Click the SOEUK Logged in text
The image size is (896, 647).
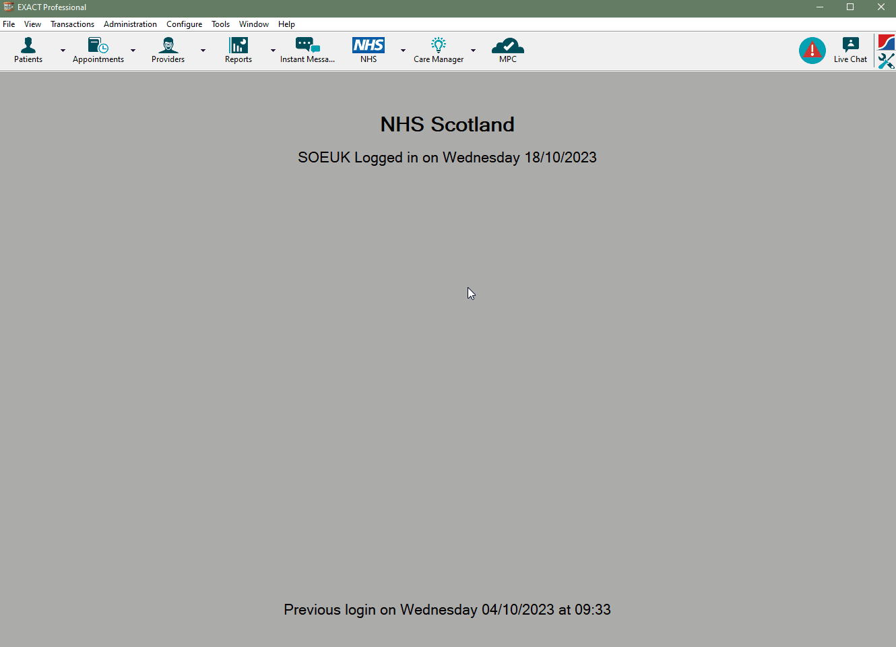coord(447,158)
